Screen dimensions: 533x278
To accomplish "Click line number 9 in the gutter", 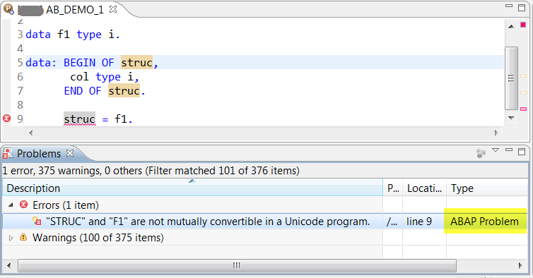I will click(x=20, y=119).
